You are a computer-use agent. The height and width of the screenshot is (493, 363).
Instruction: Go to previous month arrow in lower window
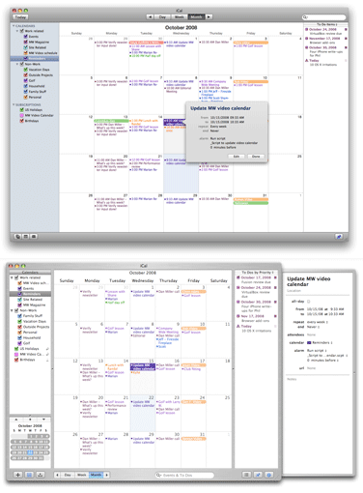(57, 475)
